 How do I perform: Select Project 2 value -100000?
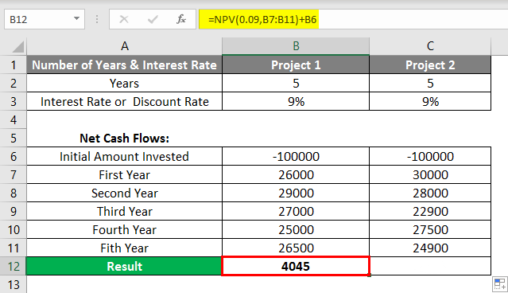[430, 156]
